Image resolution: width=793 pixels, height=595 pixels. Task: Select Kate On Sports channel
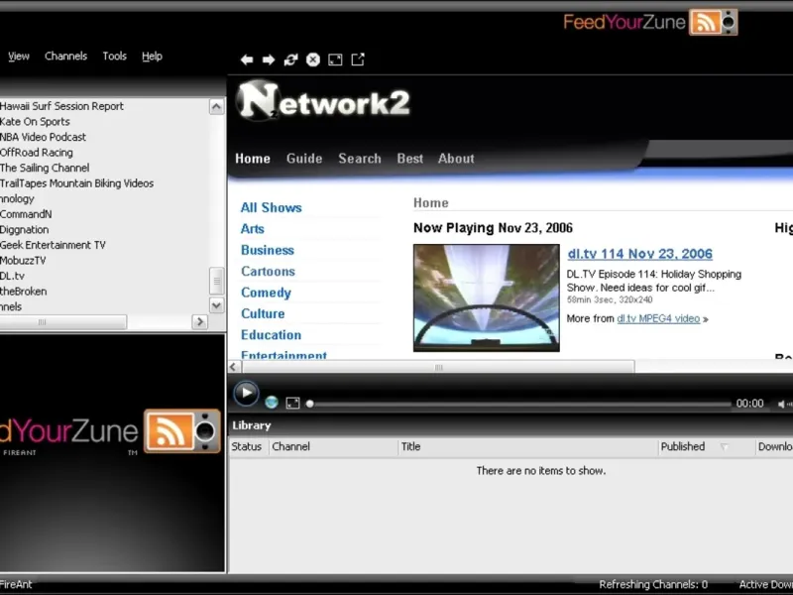(x=35, y=121)
